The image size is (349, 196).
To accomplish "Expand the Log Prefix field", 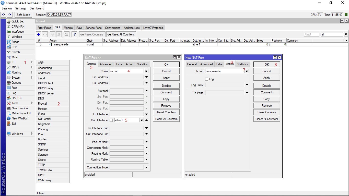I will [x=247, y=85].
